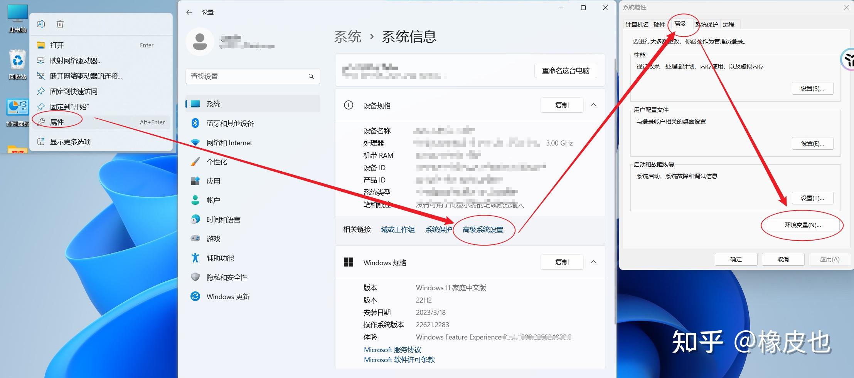
Task: Select the 回收站 recycle bin desktop icon
Action: pos(18,65)
